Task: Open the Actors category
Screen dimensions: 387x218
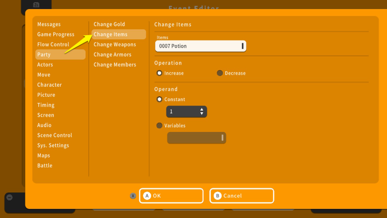Action: coord(45,65)
